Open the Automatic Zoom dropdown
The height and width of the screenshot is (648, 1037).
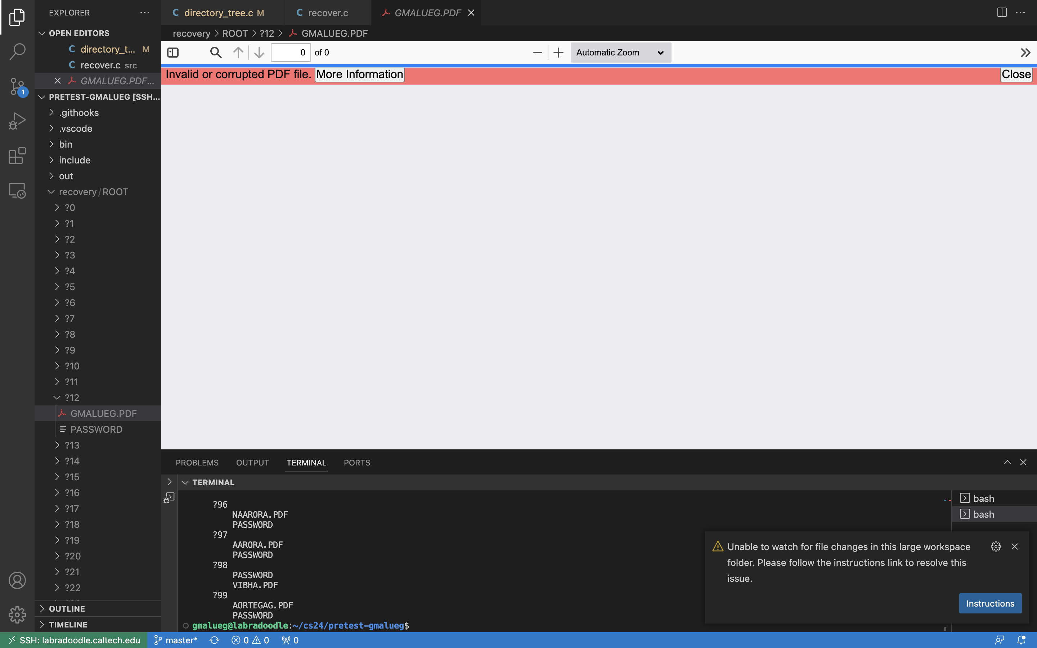click(x=620, y=53)
